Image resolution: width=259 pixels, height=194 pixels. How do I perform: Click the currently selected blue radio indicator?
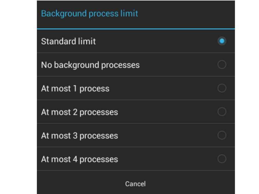222,41
